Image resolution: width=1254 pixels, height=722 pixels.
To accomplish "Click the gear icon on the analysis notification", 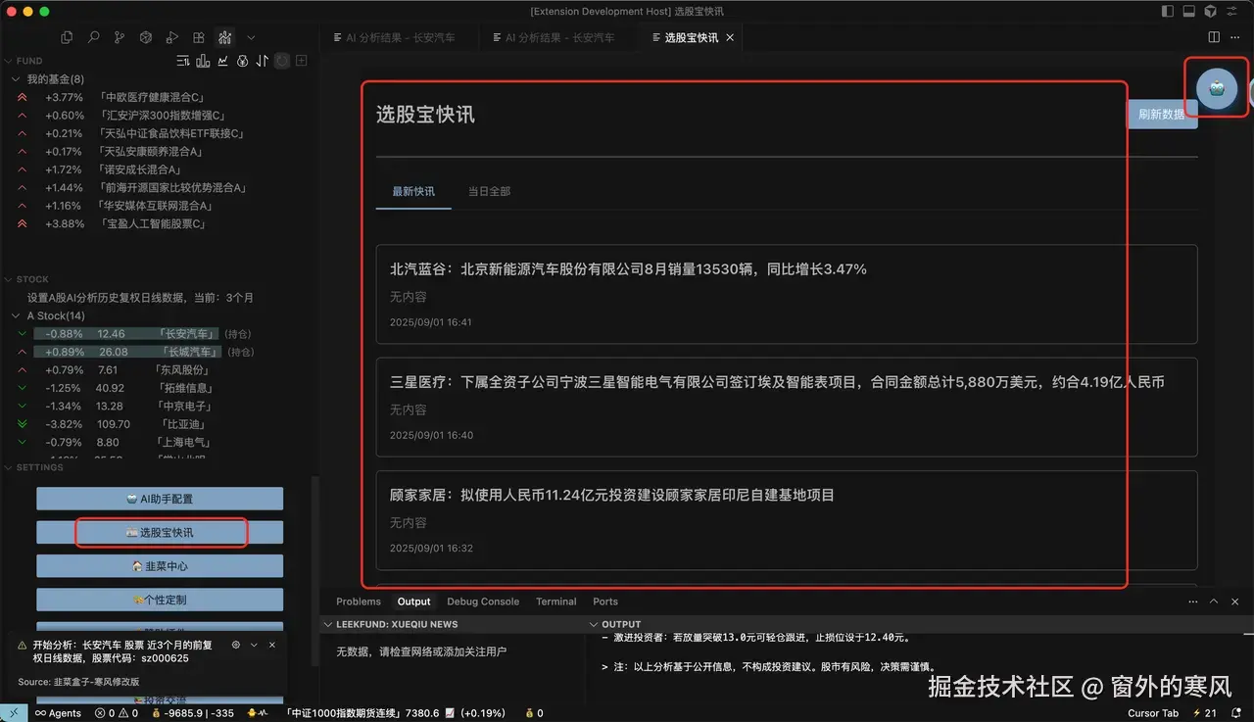I will 234,645.
